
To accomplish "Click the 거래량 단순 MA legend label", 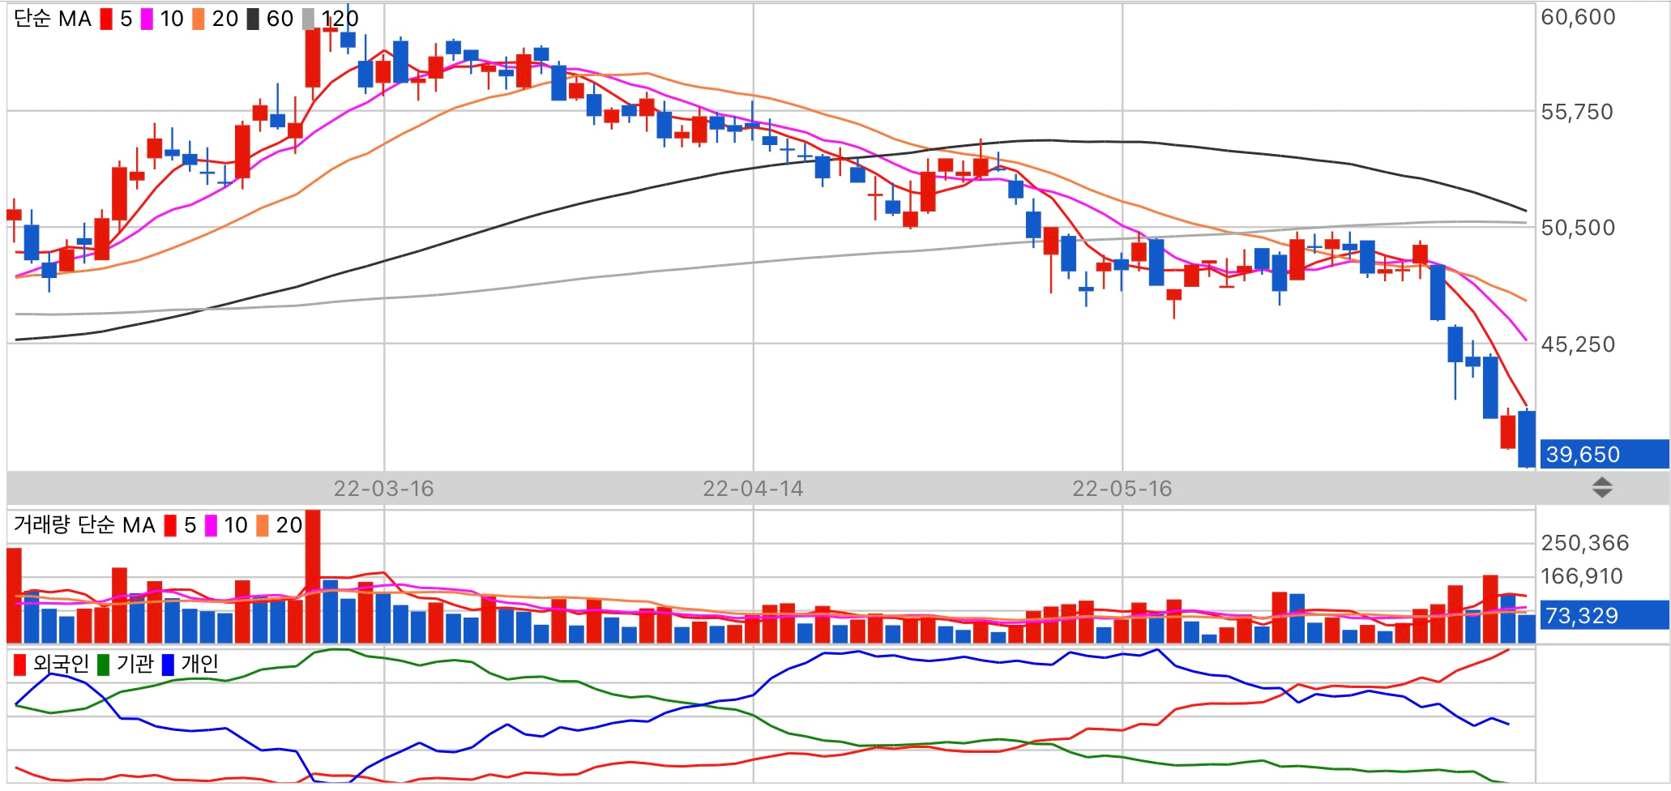I will pyautogui.click(x=84, y=525).
